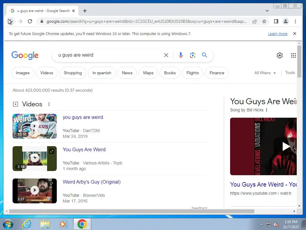Open Videos section three-dot options

(x=49, y=104)
